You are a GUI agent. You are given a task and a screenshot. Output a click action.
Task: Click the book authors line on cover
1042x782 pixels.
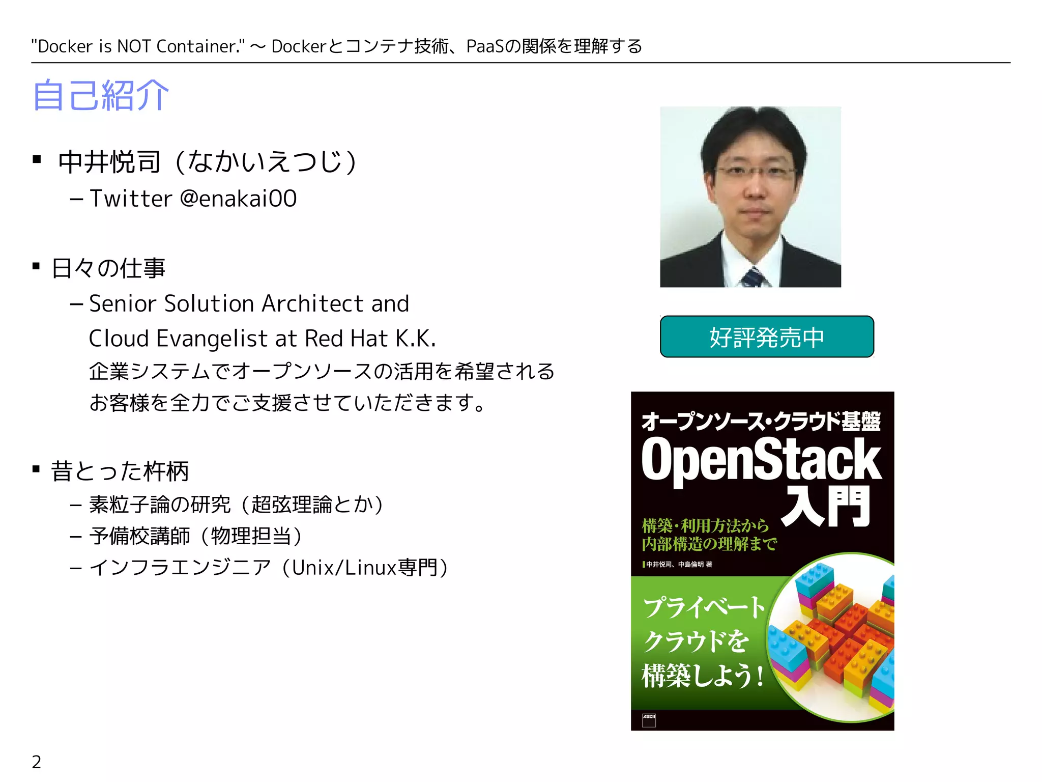[679, 564]
